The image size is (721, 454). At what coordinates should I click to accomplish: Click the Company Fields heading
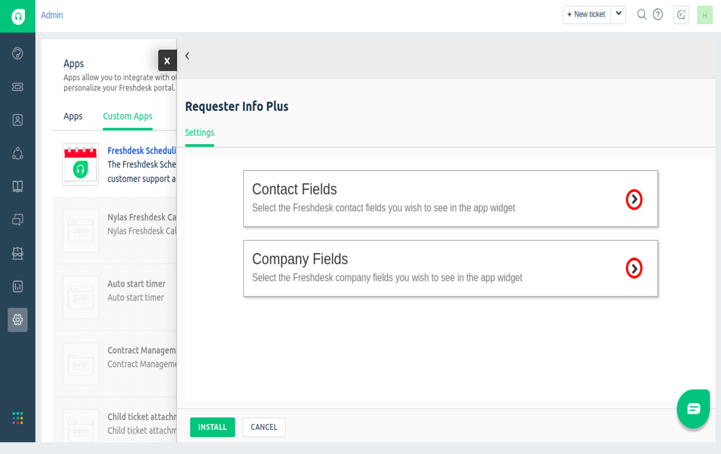300,259
